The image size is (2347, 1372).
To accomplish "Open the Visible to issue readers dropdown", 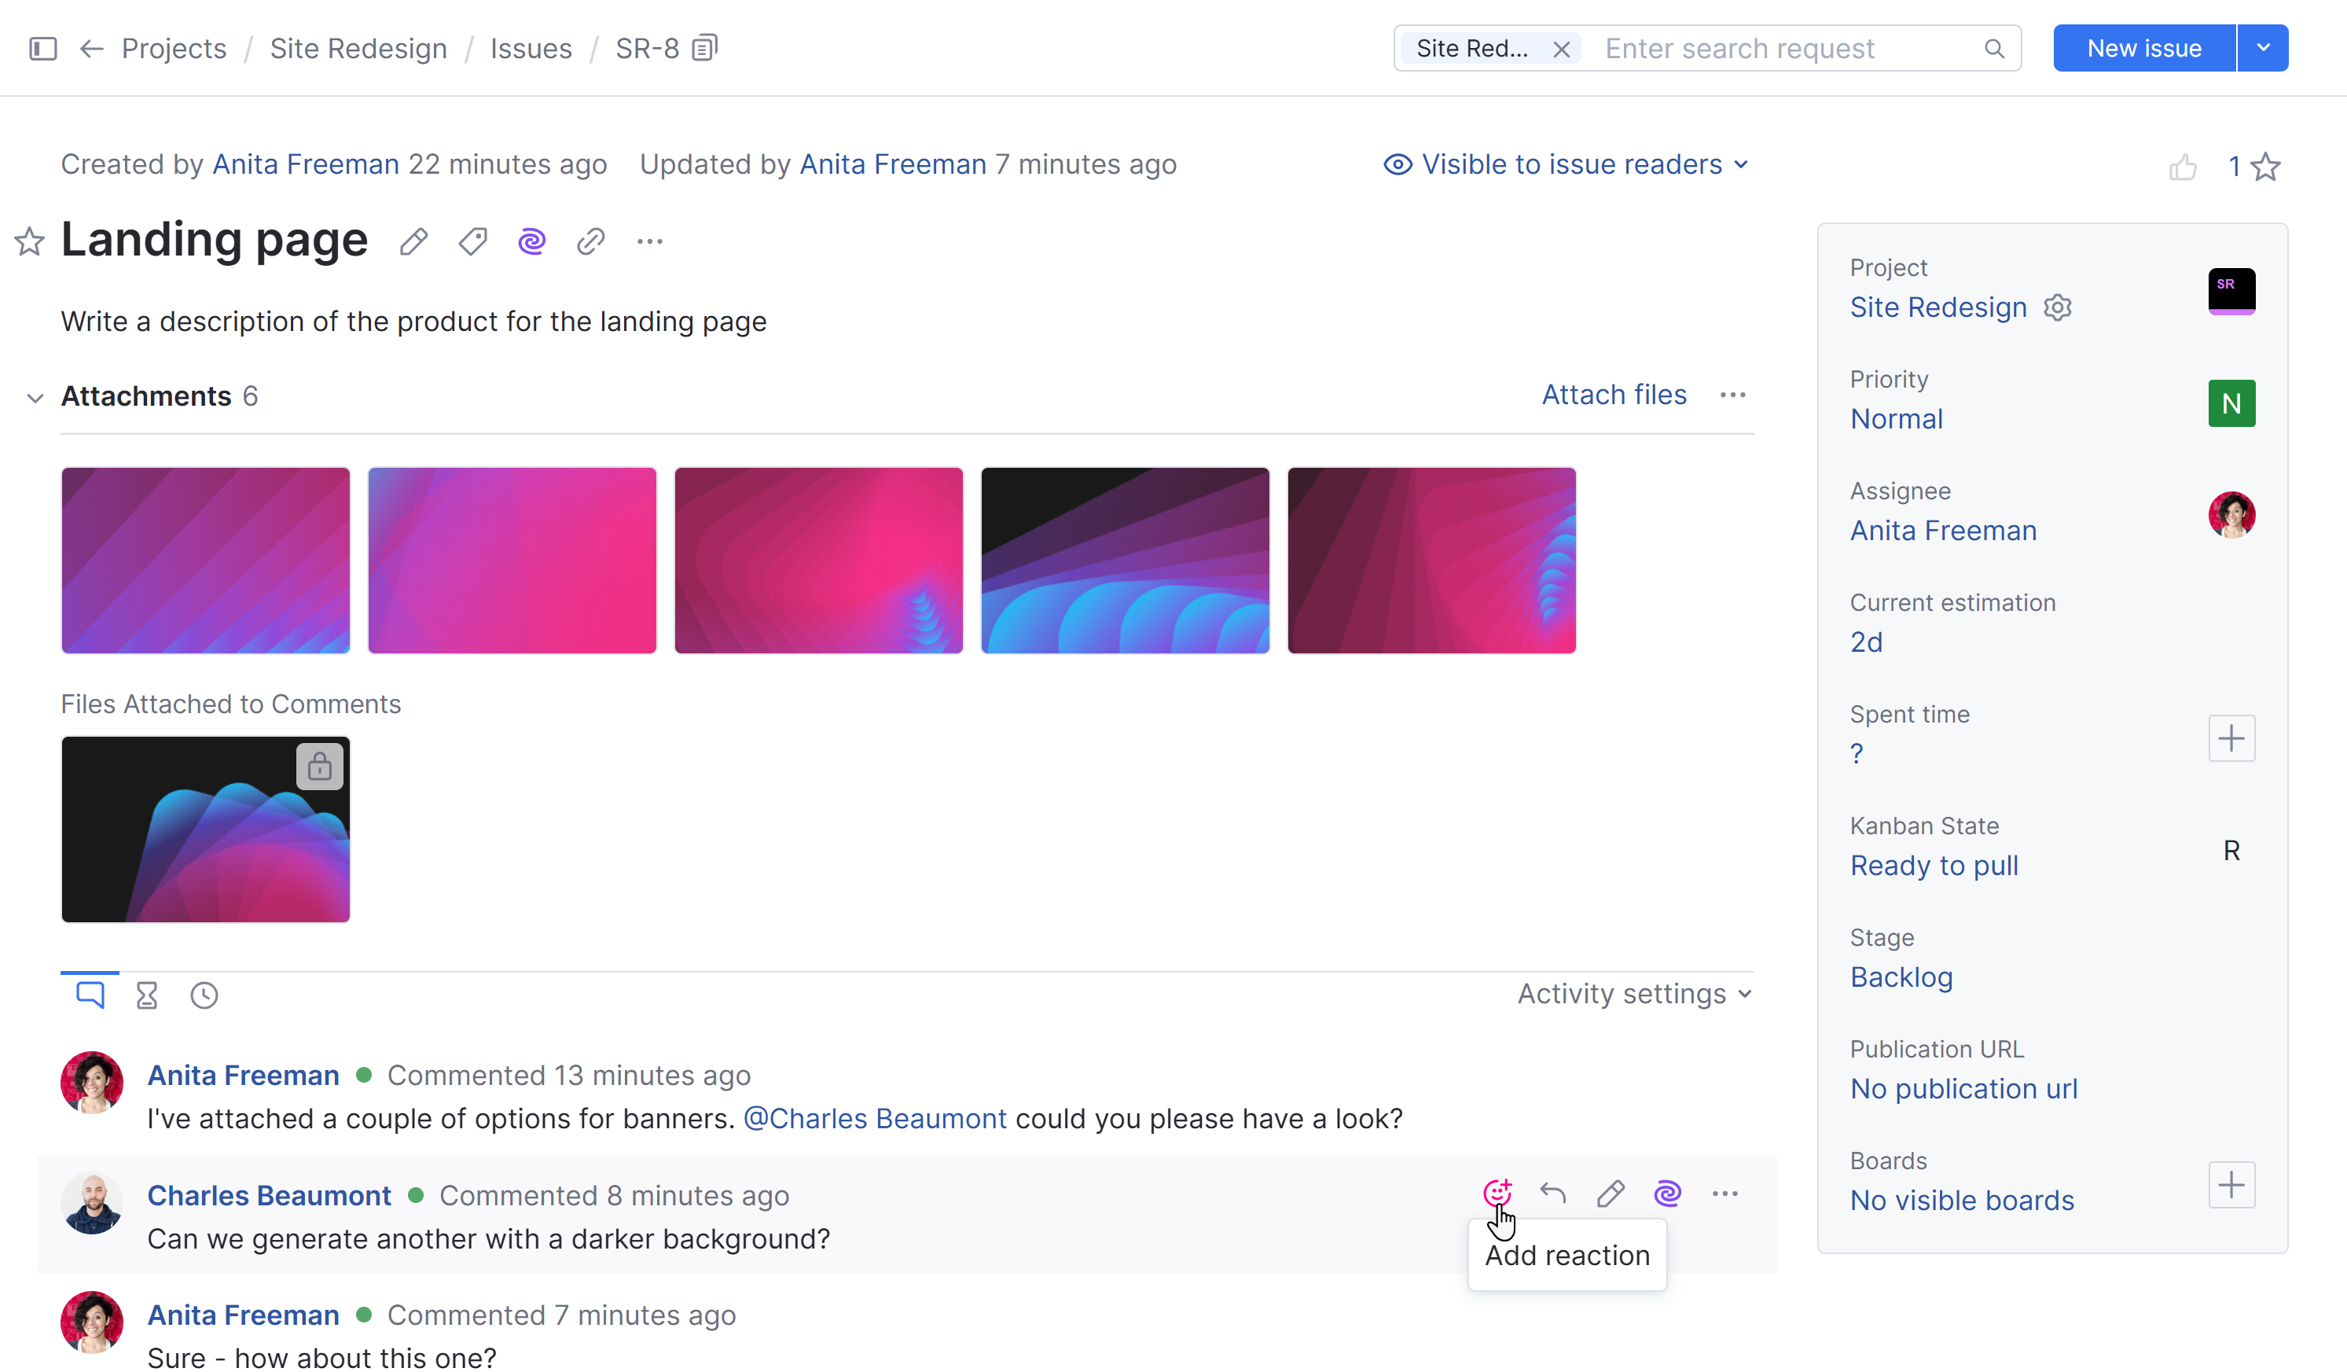I will 1566,164.
